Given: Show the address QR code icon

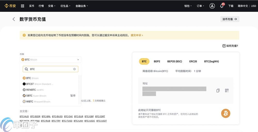Looking at the screenshot, I should pyautogui.click(x=227, y=90).
